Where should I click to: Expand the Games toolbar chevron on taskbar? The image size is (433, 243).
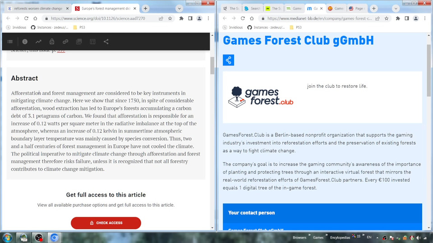click(327, 235)
